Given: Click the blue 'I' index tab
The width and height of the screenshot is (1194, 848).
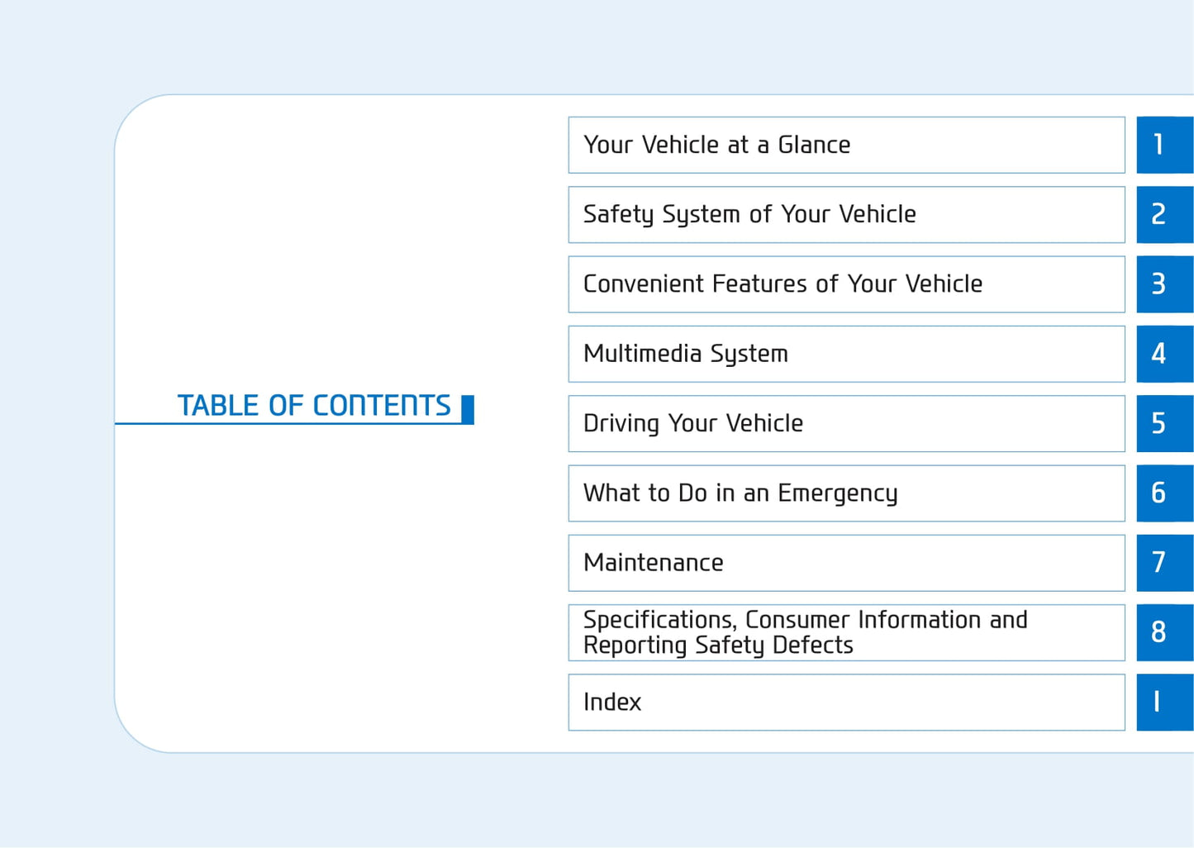Looking at the screenshot, I should pos(1164,702).
